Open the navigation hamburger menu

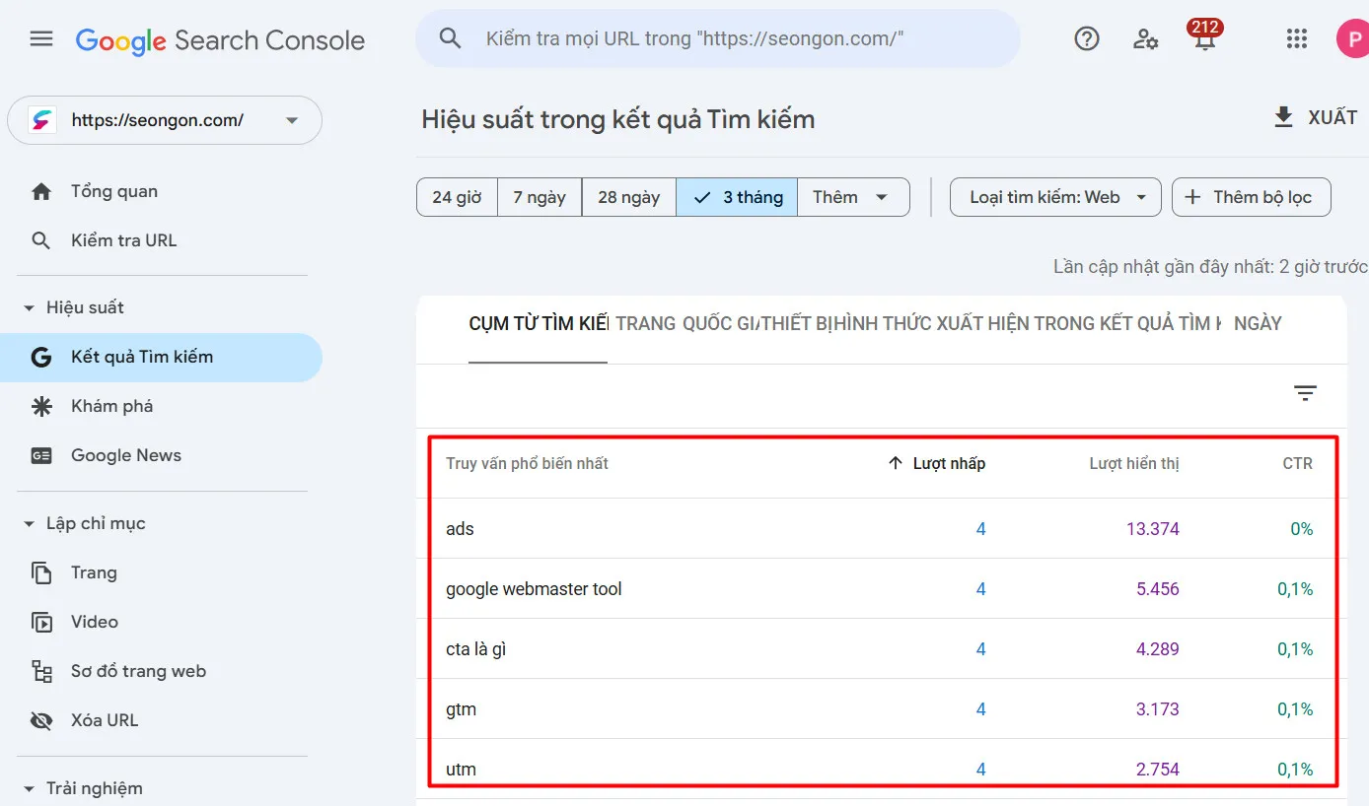pos(40,38)
